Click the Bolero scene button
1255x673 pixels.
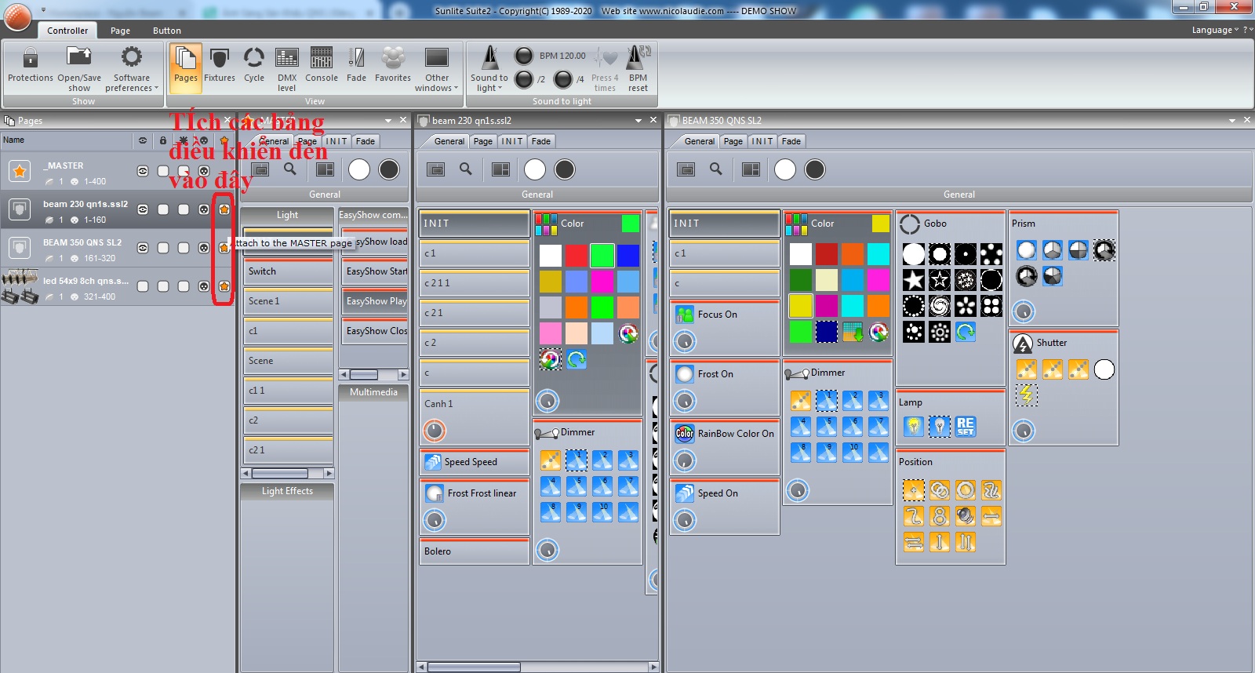tap(474, 551)
